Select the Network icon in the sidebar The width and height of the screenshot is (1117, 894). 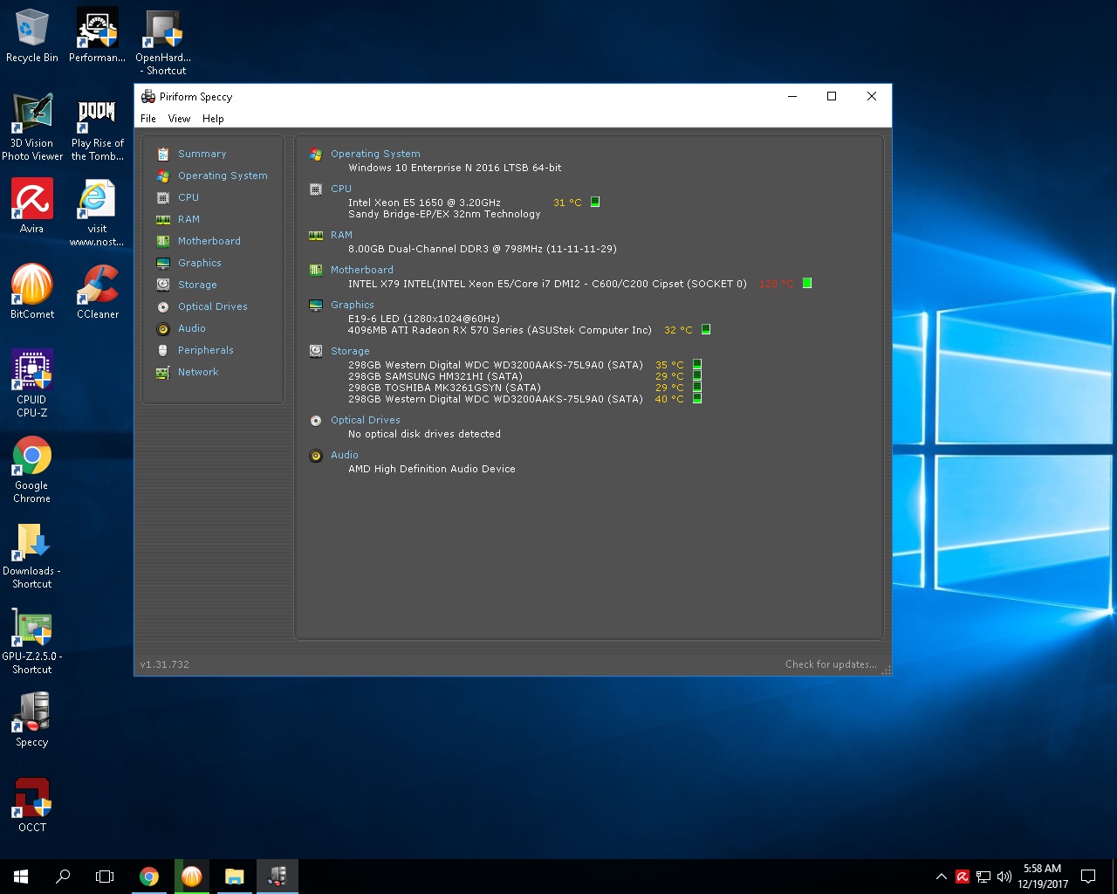162,373
